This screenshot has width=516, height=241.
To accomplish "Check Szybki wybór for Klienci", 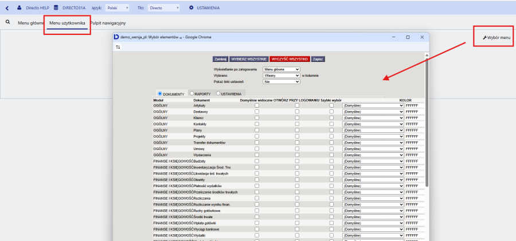I will (x=332, y=118).
